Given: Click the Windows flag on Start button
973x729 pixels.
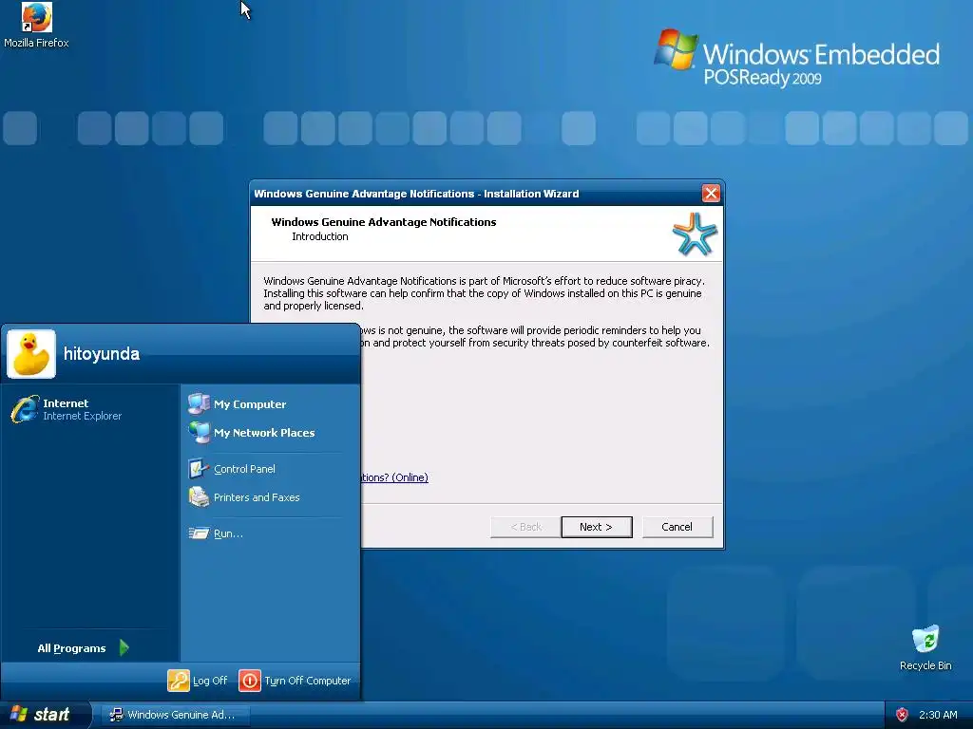Looking at the screenshot, I should pos(19,714).
